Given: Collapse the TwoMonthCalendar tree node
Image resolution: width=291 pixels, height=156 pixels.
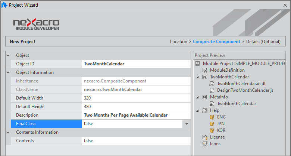Looking at the screenshot, I should [x=197, y=77].
